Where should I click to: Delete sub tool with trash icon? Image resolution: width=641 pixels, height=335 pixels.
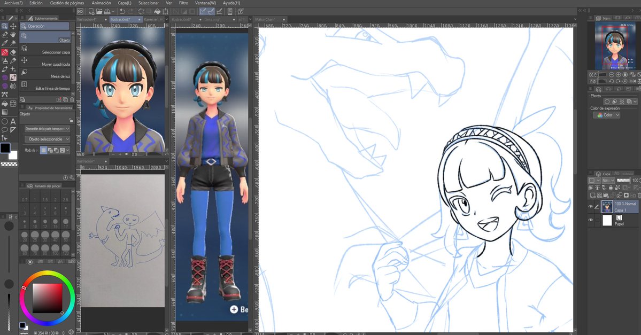pos(72,100)
